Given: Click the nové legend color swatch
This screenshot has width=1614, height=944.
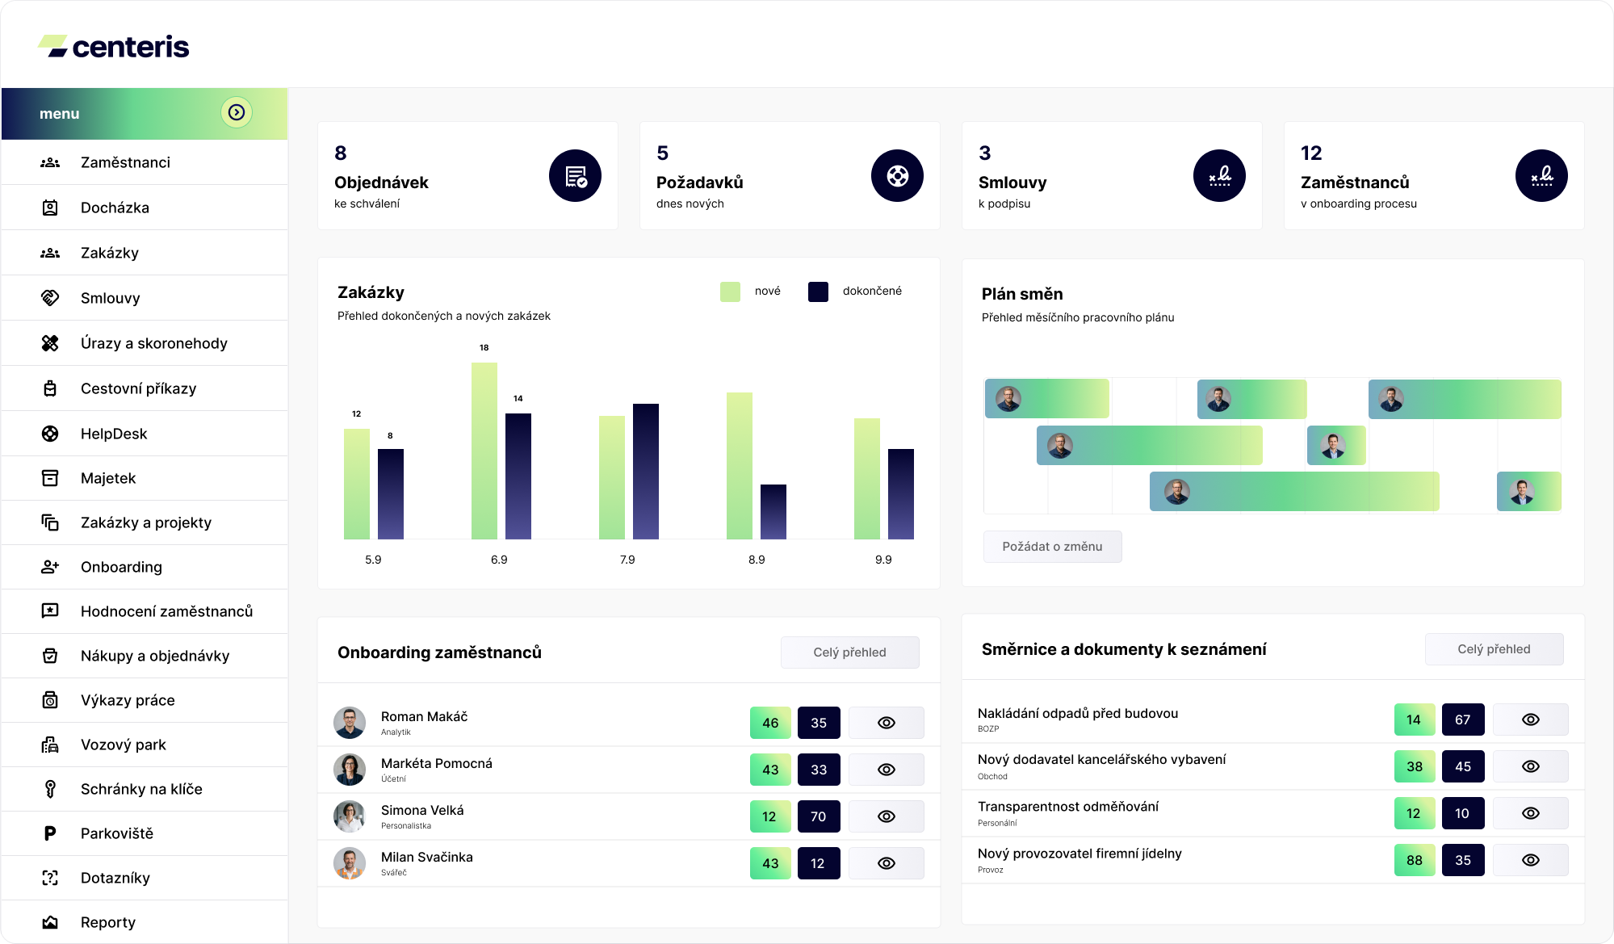Looking at the screenshot, I should [730, 292].
